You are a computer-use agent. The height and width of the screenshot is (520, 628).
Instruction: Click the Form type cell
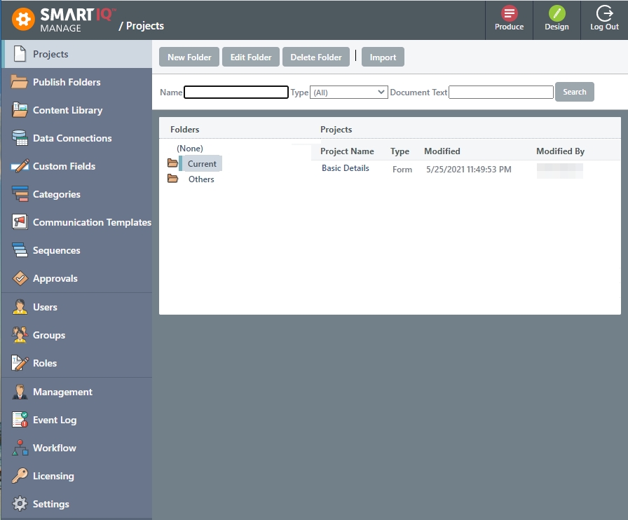point(402,169)
